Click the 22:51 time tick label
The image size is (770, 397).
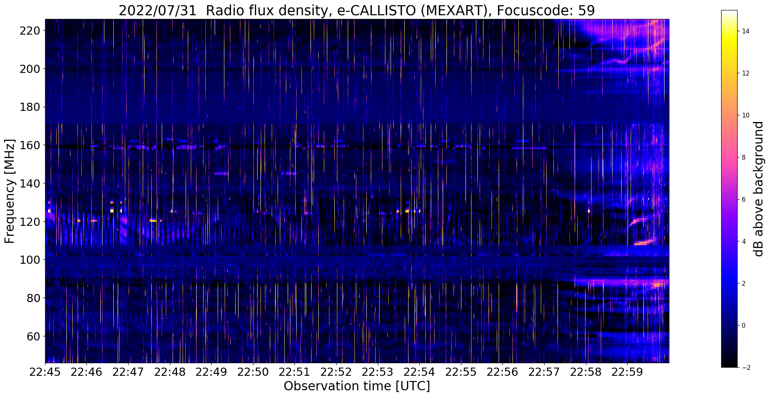tap(294, 372)
